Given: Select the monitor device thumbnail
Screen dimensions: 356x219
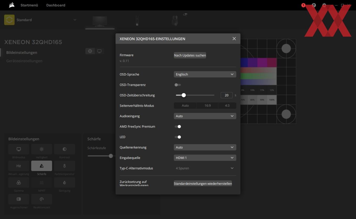Looking at the screenshot, I should 100,21.
